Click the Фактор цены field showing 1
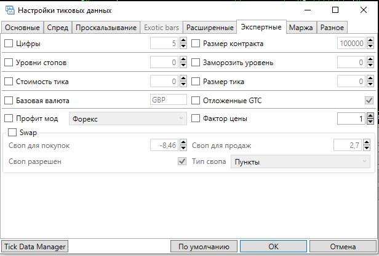Screen dimensions: 379x256 pos(351,118)
